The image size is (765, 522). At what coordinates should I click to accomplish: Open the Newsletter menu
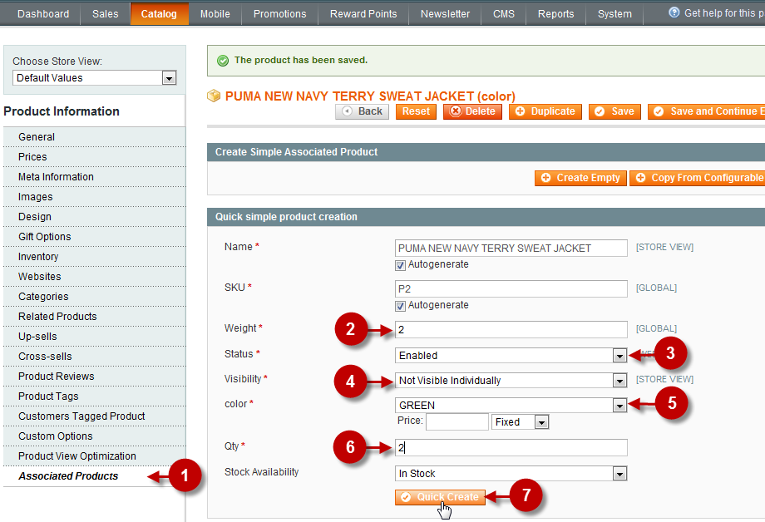pos(446,13)
